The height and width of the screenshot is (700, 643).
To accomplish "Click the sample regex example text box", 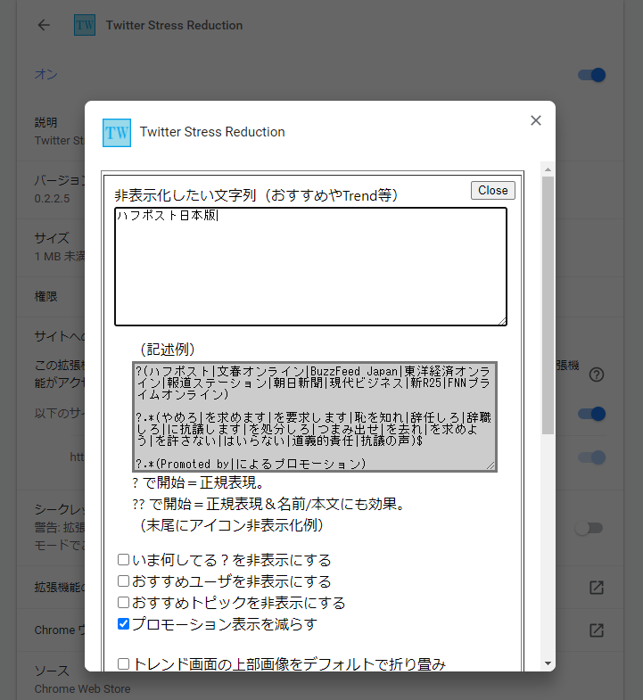I will coord(315,416).
